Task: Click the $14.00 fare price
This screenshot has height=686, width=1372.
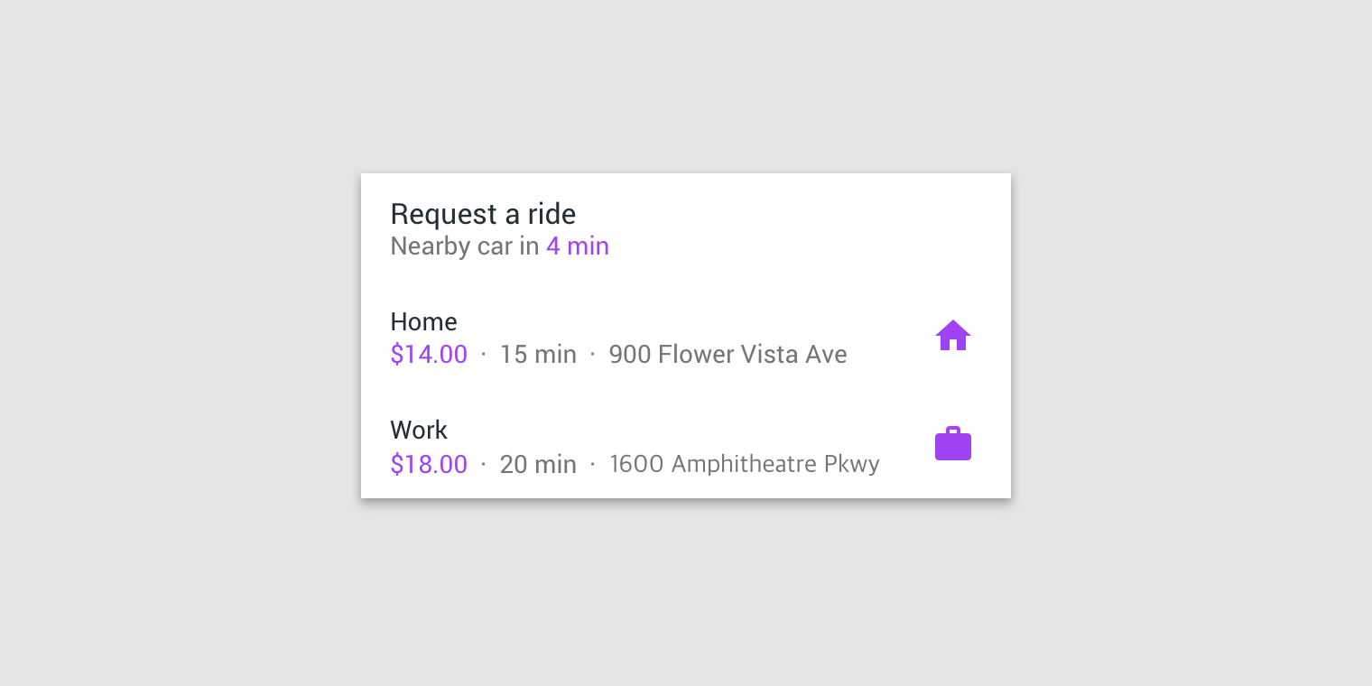Action: [429, 355]
